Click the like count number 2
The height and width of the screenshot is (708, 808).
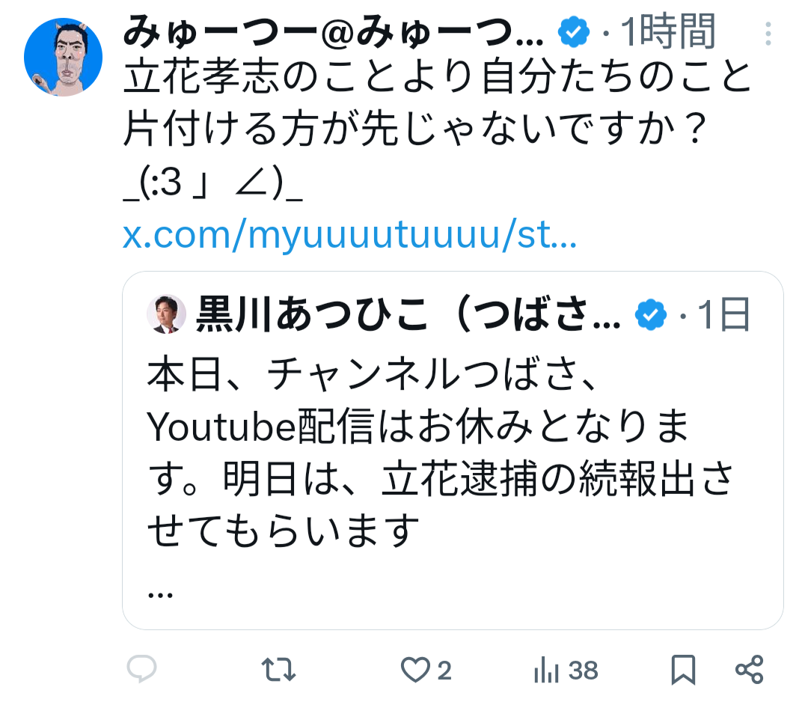tap(444, 671)
